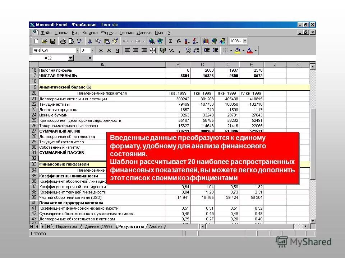The width and height of the screenshot is (345, 258).
Task: Click the Open file folder icon
Action: tap(44, 41)
